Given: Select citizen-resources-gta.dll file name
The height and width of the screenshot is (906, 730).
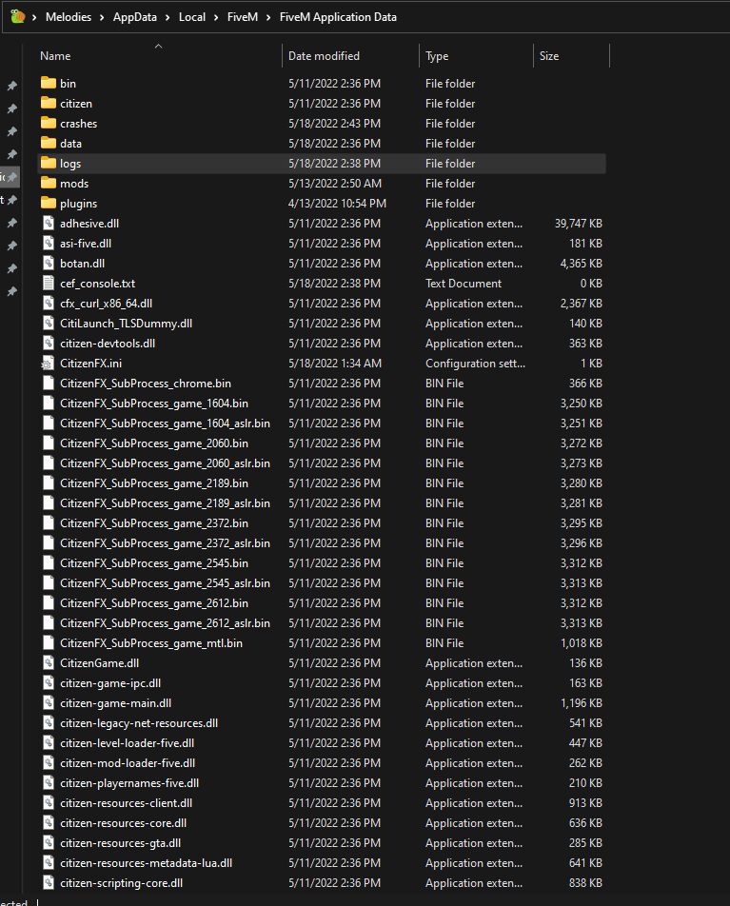Looking at the screenshot, I should pos(121,843).
